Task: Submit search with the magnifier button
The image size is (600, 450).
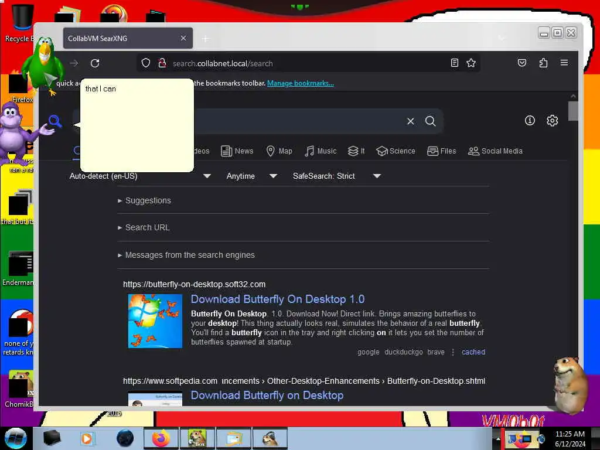Action: click(431, 121)
